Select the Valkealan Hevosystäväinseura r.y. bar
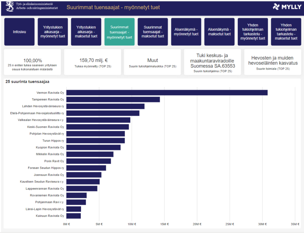The width and height of the screenshot is (304, 233). coord(98,120)
